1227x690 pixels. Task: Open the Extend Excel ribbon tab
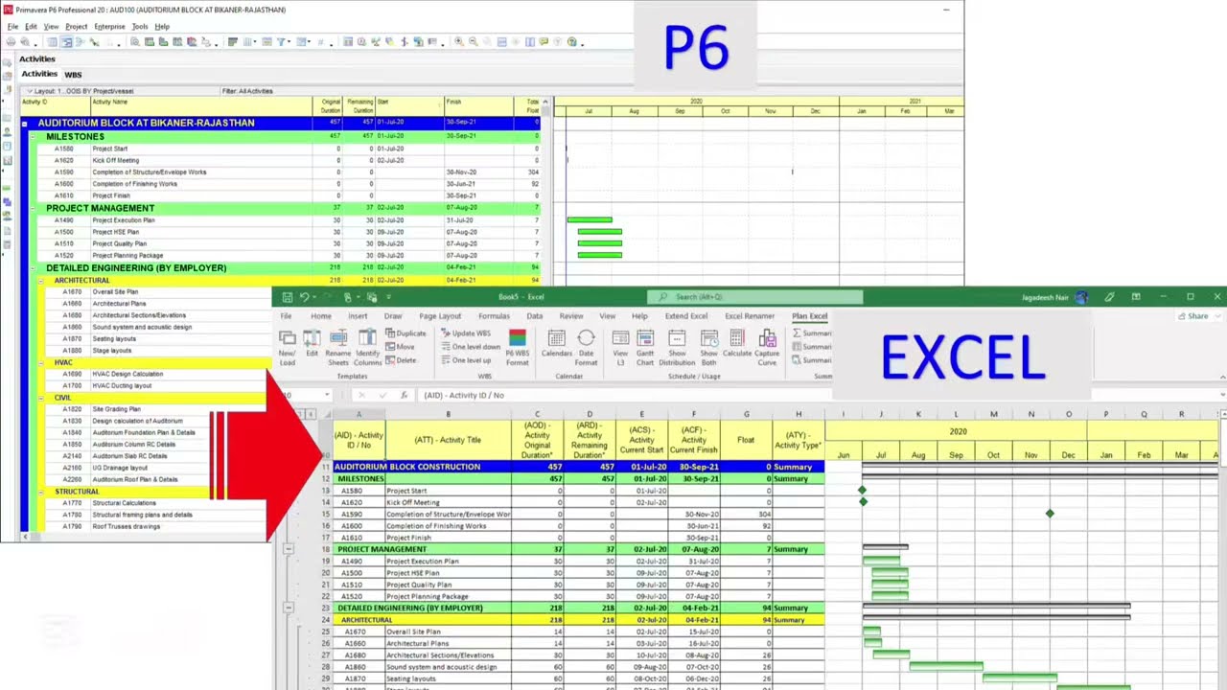click(686, 316)
